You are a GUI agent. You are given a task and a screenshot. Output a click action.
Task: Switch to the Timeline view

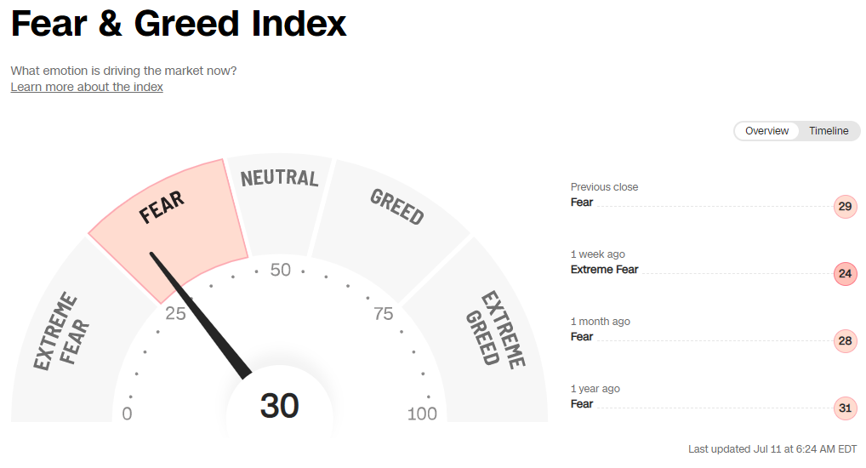point(829,131)
